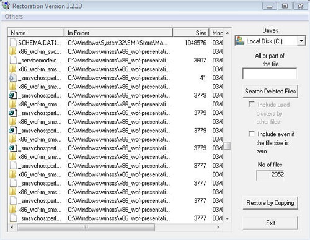Image resolution: width=310 pixels, height=240 pixels.
Task: Click the Exit button
Action: tap(270, 223)
